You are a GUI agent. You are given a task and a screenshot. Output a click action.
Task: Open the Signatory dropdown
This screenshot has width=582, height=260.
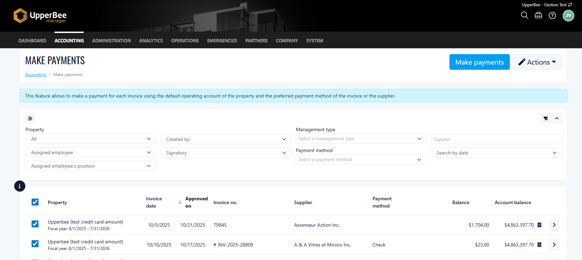(226, 153)
